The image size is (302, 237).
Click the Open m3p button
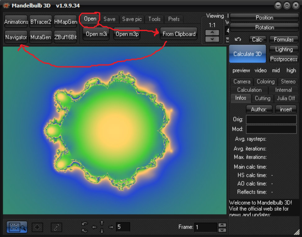click(x=127, y=34)
